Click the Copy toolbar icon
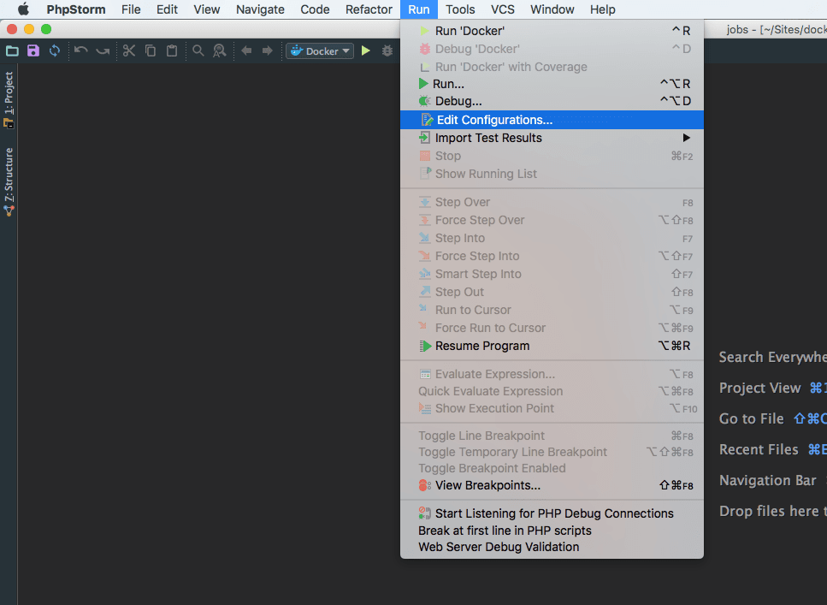This screenshot has height=605, width=827. [151, 50]
